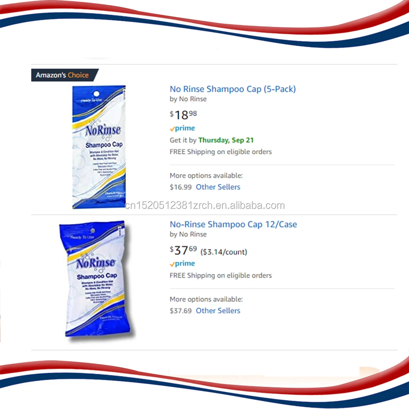
Task: Click 'by No Rinse' under the 12/Case title
Action: tap(188, 234)
